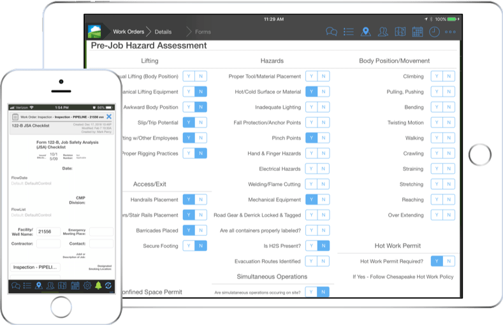503x325 pixels.
Task: Click the Emergency Meeting Place field
Action: coord(101,232)
